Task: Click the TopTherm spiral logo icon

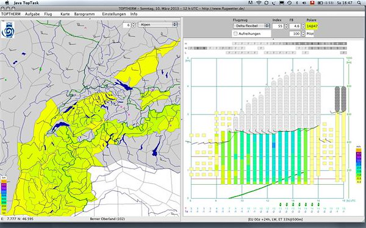Action: (x=8, y=30)
